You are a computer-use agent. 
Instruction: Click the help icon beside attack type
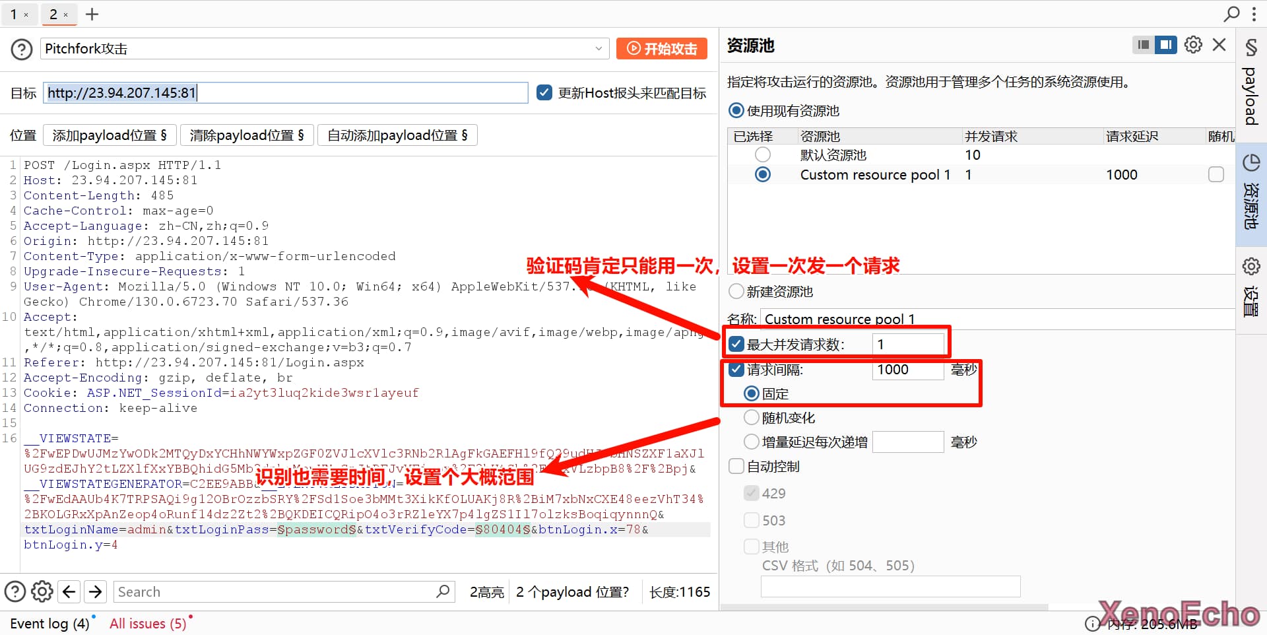click(22, 49)
